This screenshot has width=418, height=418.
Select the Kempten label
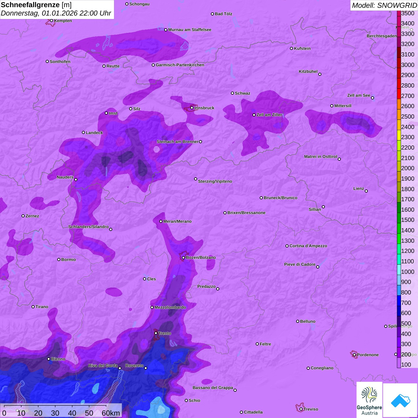click(x=63, y=21)
